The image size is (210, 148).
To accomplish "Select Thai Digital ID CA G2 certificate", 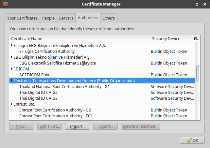I will coord(38,93).
